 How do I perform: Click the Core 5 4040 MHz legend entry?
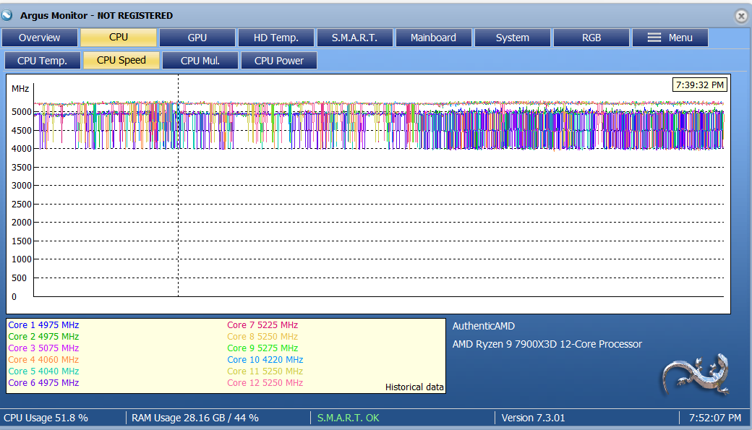pyautogui.click(x=43, y=371)
